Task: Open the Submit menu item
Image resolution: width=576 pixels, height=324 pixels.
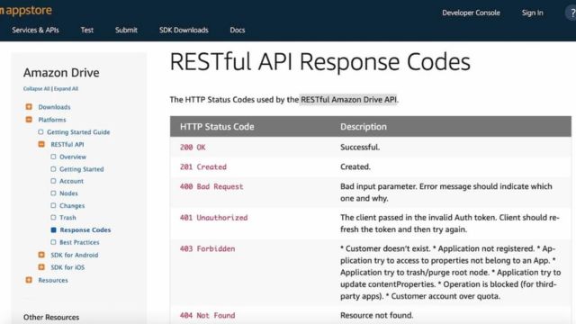Action: 126,30
